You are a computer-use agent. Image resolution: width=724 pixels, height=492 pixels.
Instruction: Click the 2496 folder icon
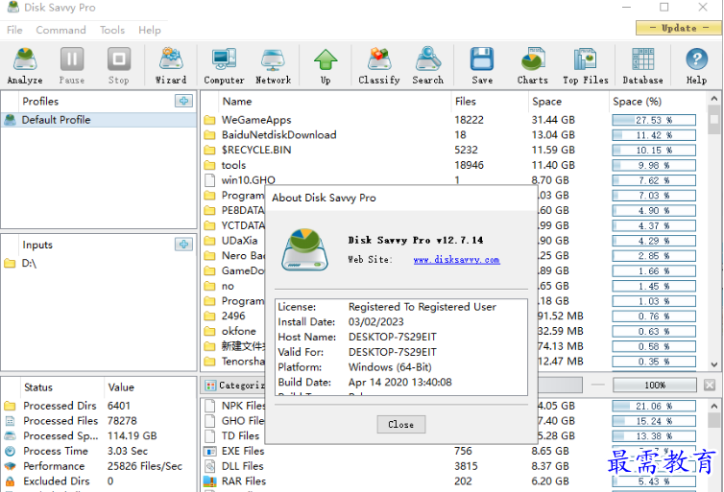209,316
